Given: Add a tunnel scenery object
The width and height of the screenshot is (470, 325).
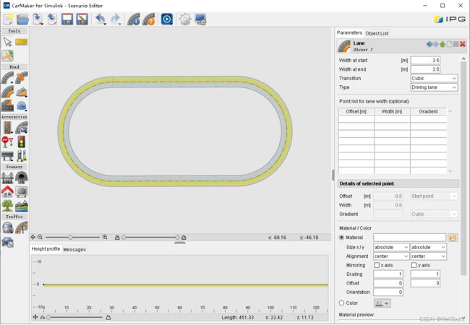Looking at the screenshot, I should 22,178.
